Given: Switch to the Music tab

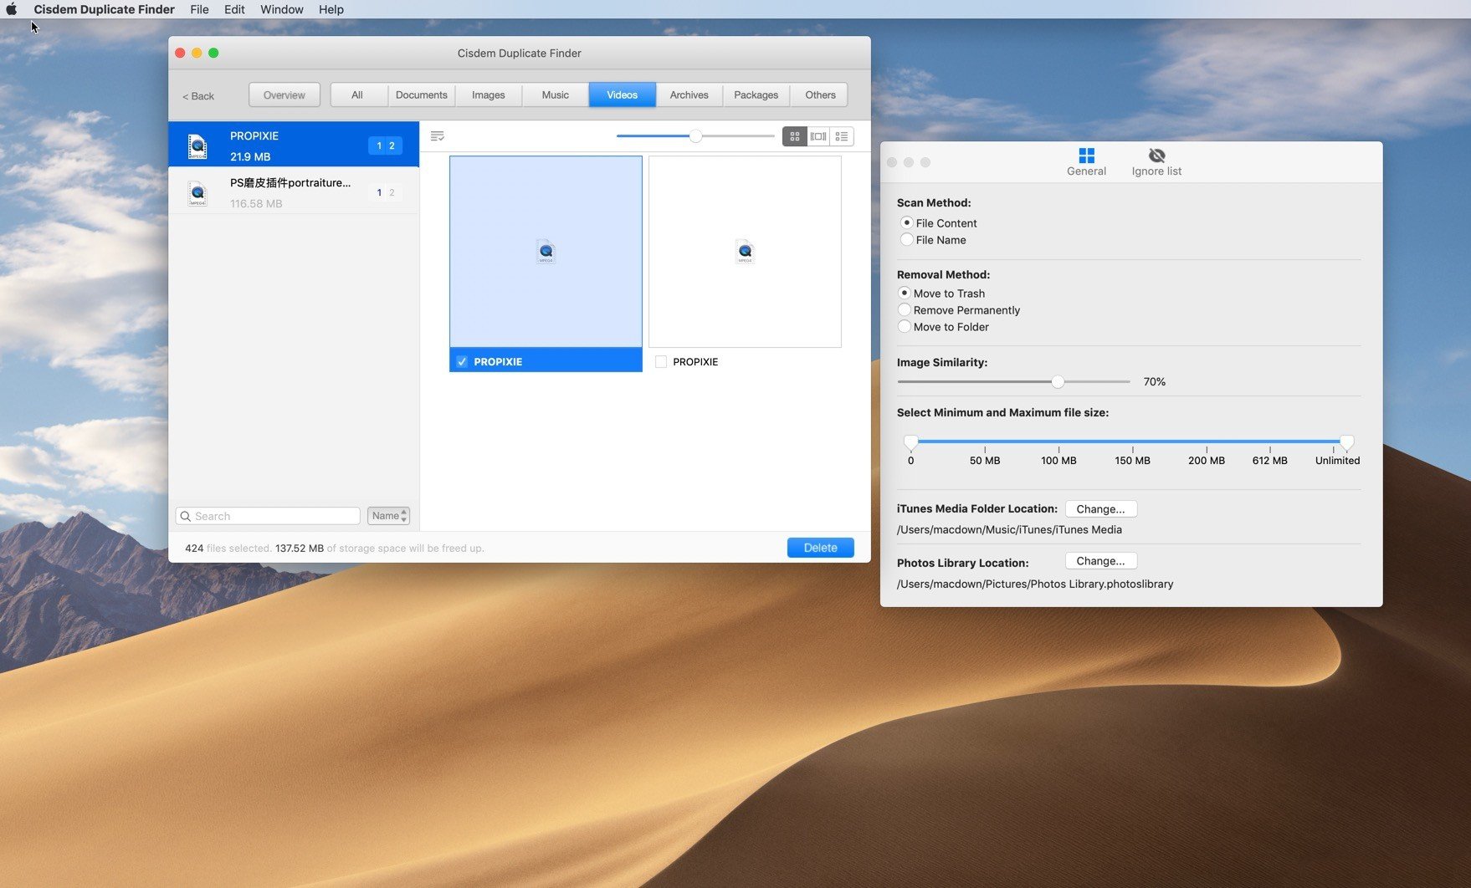Looking at the screenshot, I should [556, 94].
